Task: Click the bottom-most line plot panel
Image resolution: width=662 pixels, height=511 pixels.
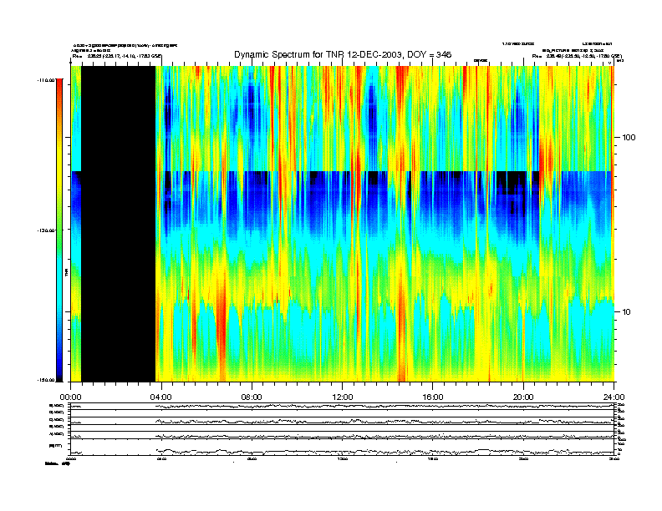Action: [342, 447]
